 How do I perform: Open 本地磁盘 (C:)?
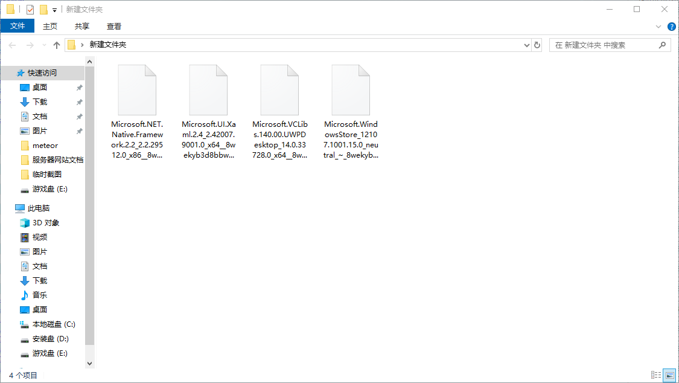tap(54, 324)
